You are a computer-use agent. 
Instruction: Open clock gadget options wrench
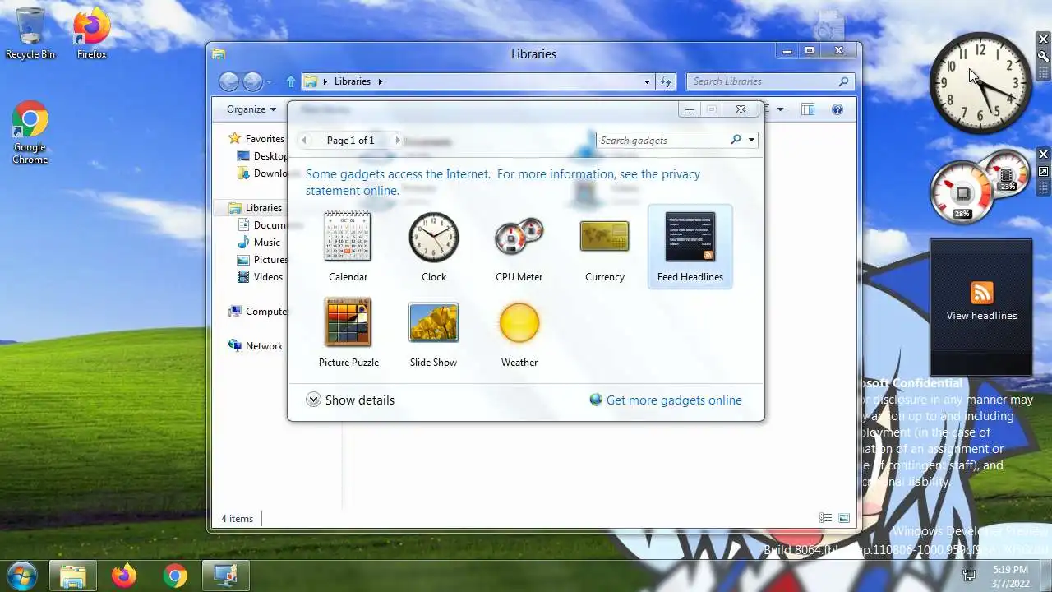[1044, 57]
